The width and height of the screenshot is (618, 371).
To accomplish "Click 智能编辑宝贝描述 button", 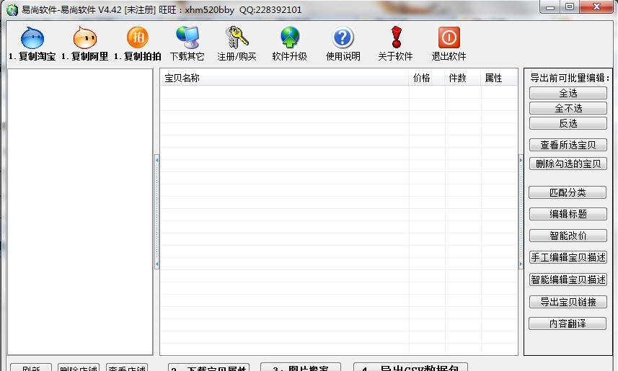I will tap(568, 280).
